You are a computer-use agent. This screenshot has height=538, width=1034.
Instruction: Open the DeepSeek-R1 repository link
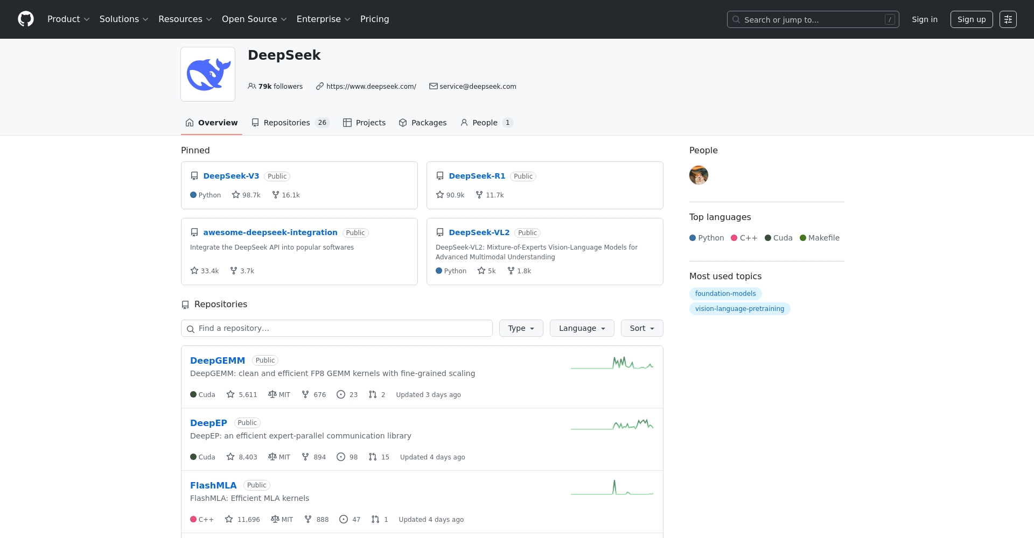pyautogui.click(x=477, y=176)
